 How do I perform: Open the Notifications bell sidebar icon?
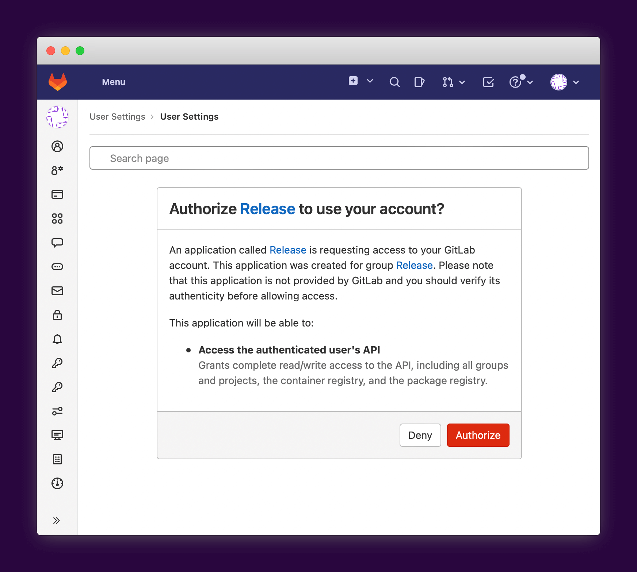tap(57, 339)
